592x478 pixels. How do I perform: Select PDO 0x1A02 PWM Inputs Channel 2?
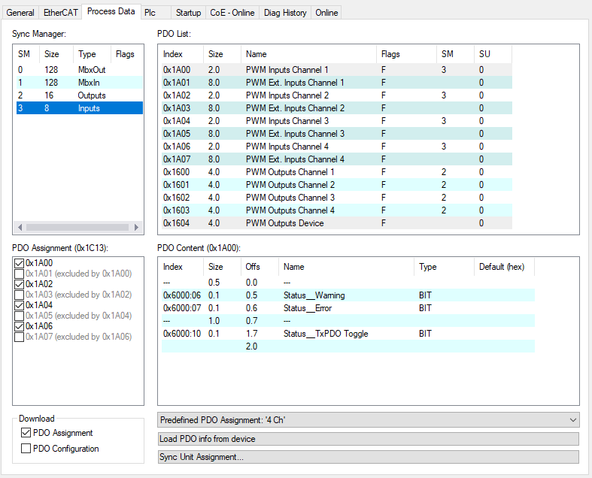[337, 95]
